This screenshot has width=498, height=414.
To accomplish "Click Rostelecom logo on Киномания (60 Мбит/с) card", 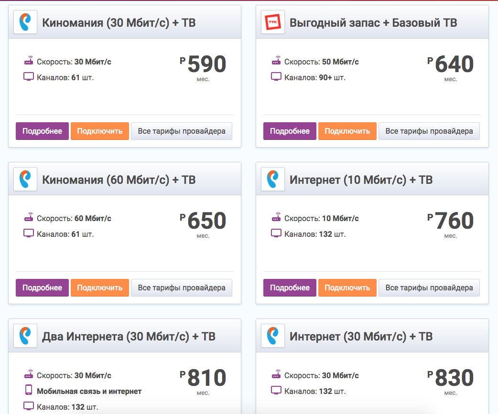I will click(25, 179).
